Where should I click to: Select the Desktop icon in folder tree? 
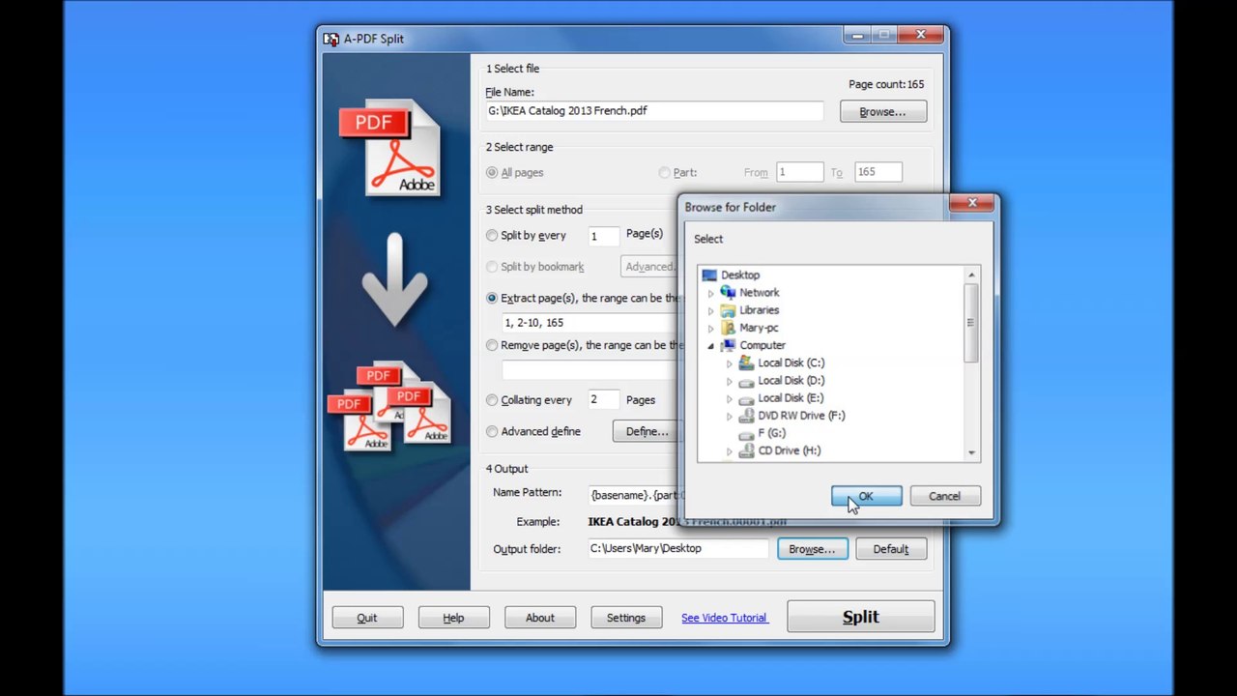[709, 275]
